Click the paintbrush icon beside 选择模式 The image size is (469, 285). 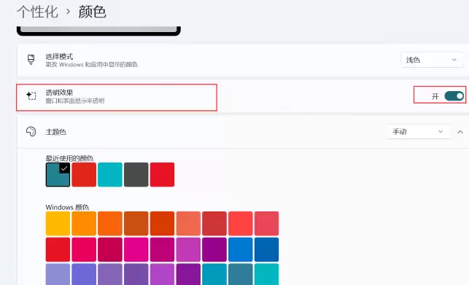coord(31,60)
